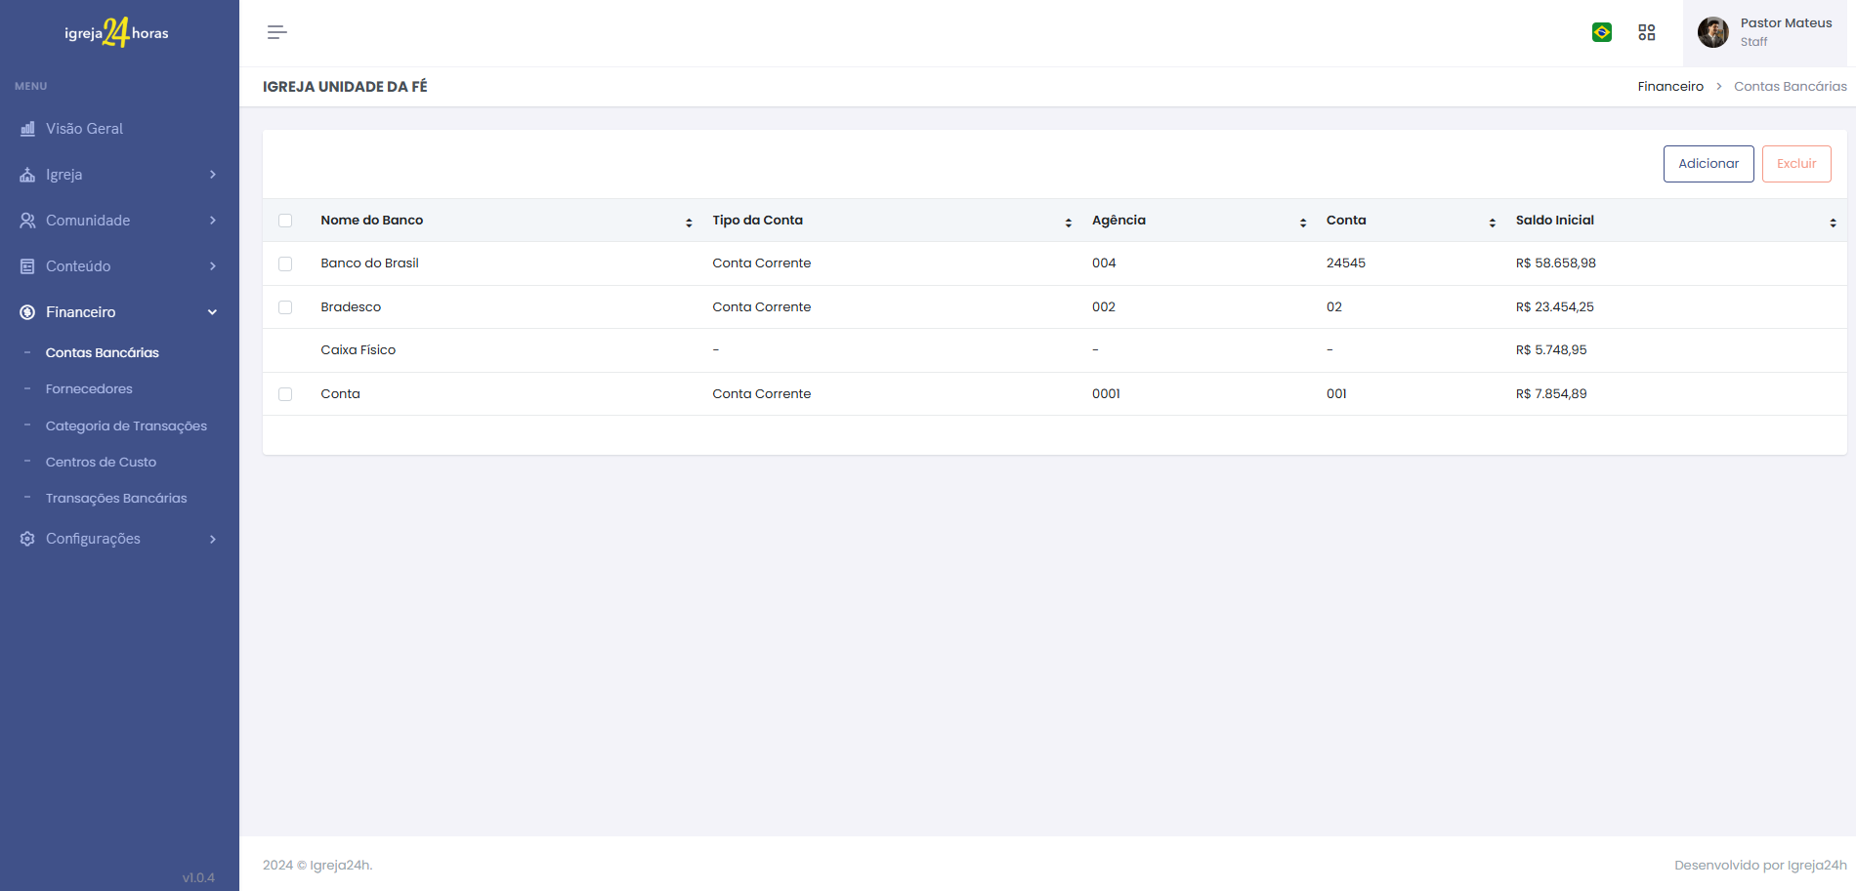Toggle the select-all checkbox in table header
Image resolution: width=1856 pixels, height=891 pixels.
[x=285, y=221]
